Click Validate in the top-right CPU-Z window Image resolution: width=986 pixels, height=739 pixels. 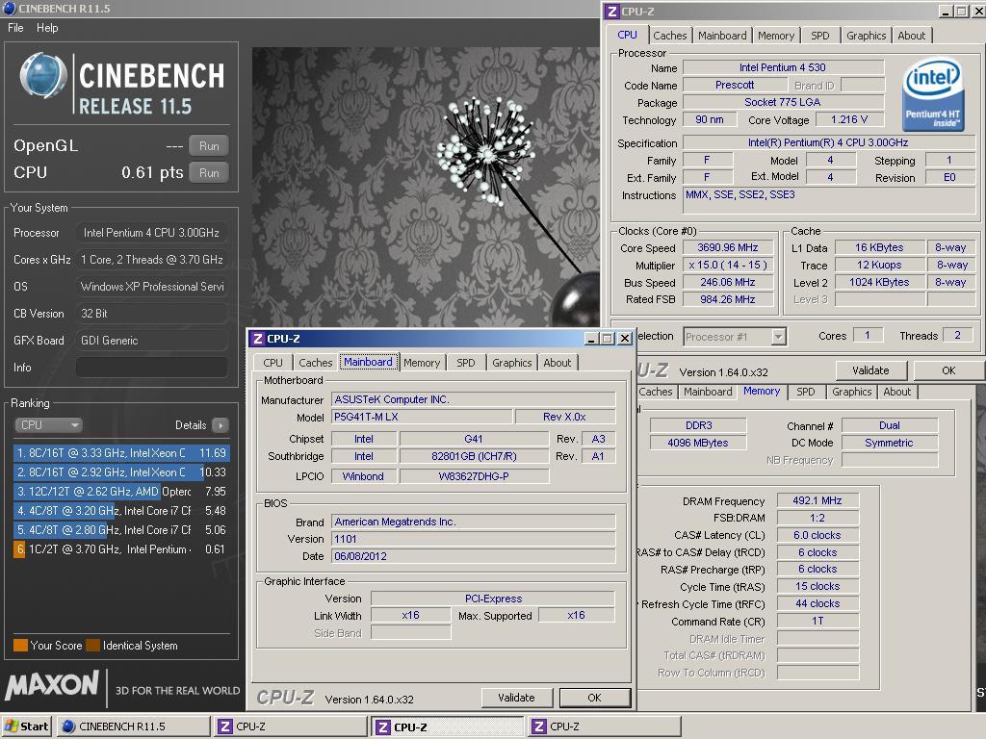point(870,370)
